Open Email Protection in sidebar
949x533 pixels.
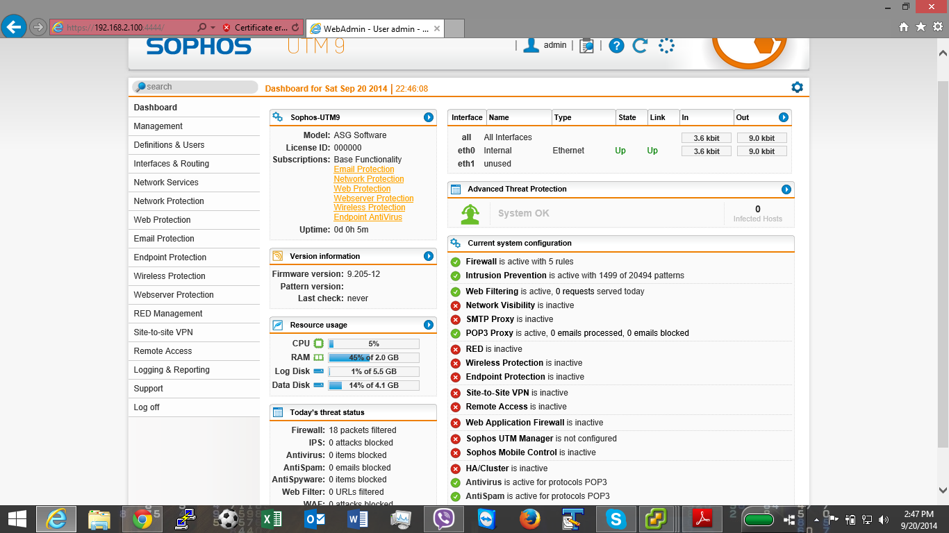point(195,239)
